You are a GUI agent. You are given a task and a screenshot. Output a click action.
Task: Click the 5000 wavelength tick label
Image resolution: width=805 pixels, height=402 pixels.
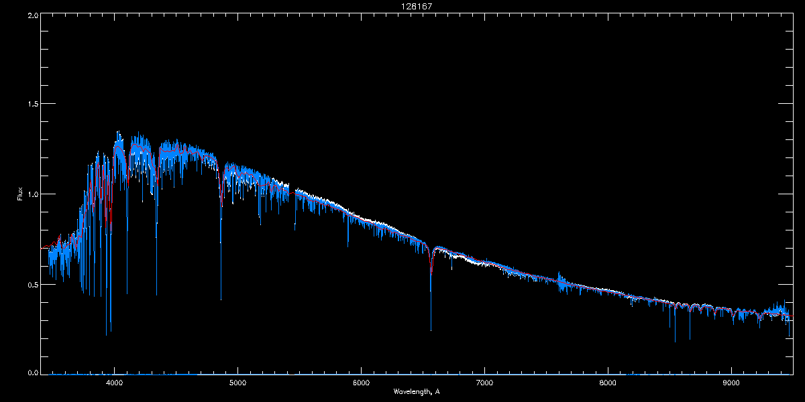pos(238,383)
